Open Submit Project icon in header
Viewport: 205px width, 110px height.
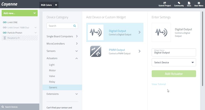(165, 3)
